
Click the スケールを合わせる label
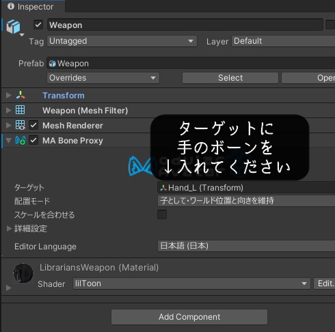tap(44, 215)
